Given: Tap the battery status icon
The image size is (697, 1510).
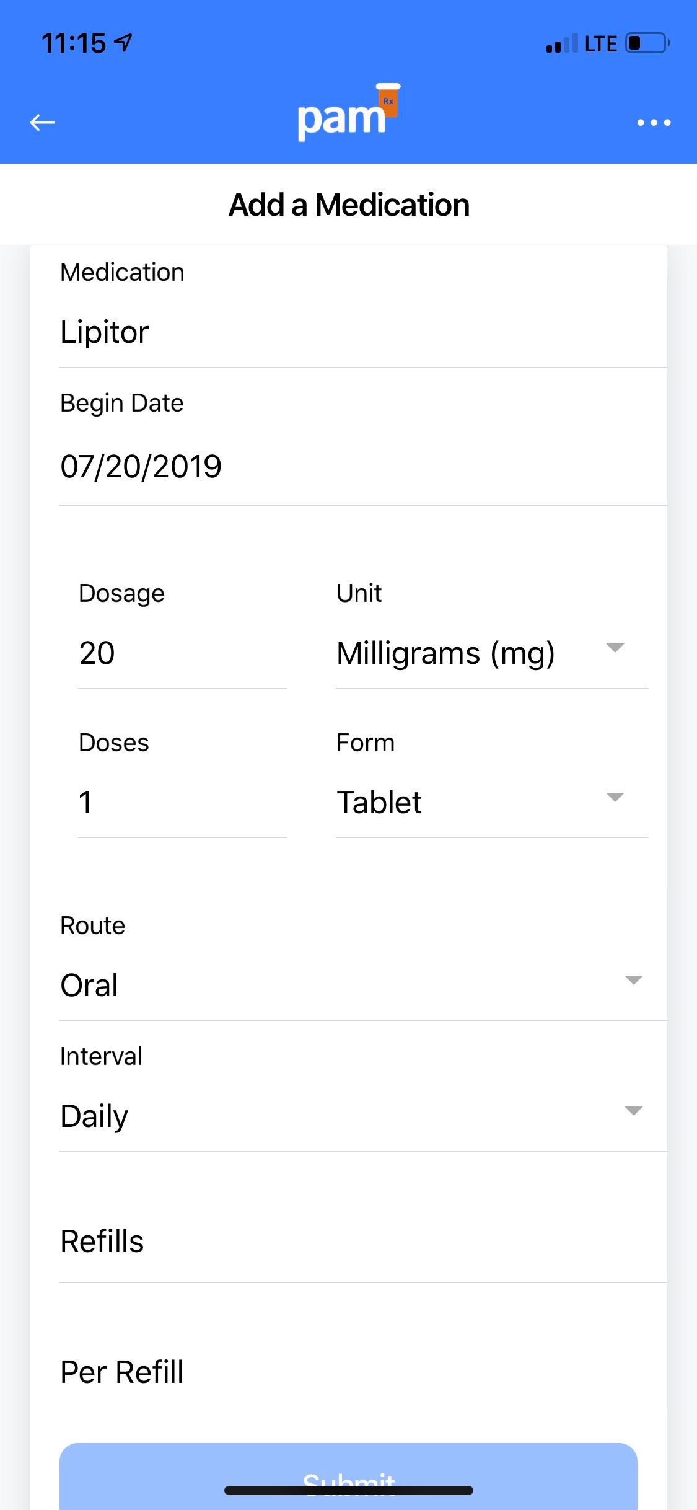Looking at the screenshot, I should pyautogui.click(x=647, y=43).
